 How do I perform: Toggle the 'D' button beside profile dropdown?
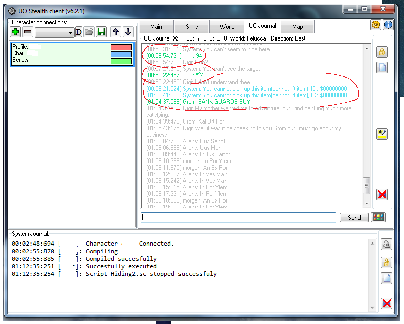tap(79, 32)
